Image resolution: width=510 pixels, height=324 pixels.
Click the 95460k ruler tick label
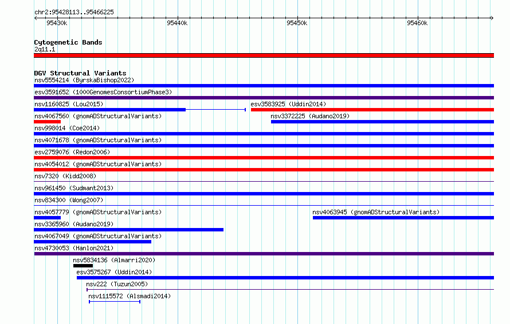pyautogui.click(x=417, y=23)
